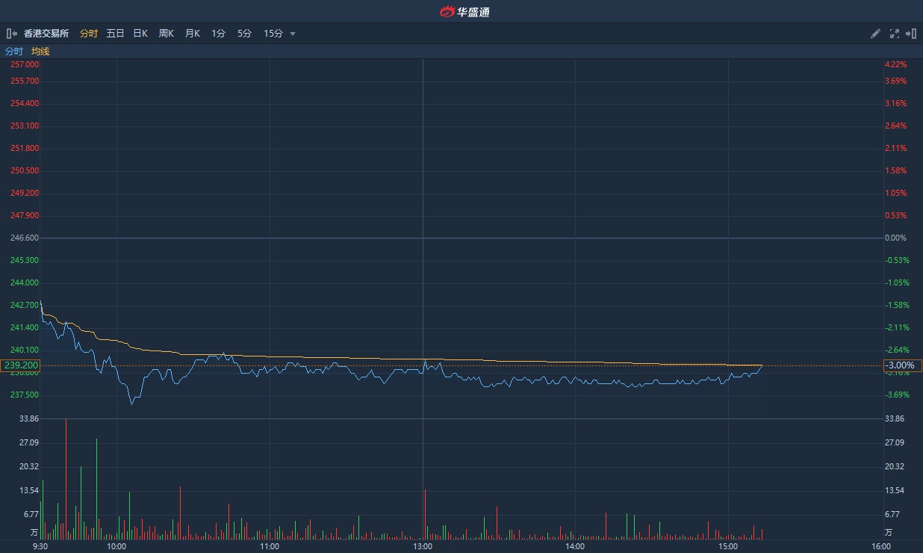Collapse the right side panel icon
The image size is (923, 553).
(x=910, y=34)
